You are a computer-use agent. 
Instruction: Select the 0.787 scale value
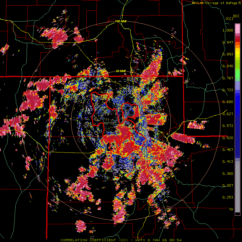[x=228, y=78]
